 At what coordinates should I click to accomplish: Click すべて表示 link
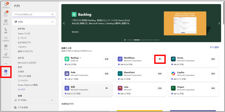tap(214, 47)
